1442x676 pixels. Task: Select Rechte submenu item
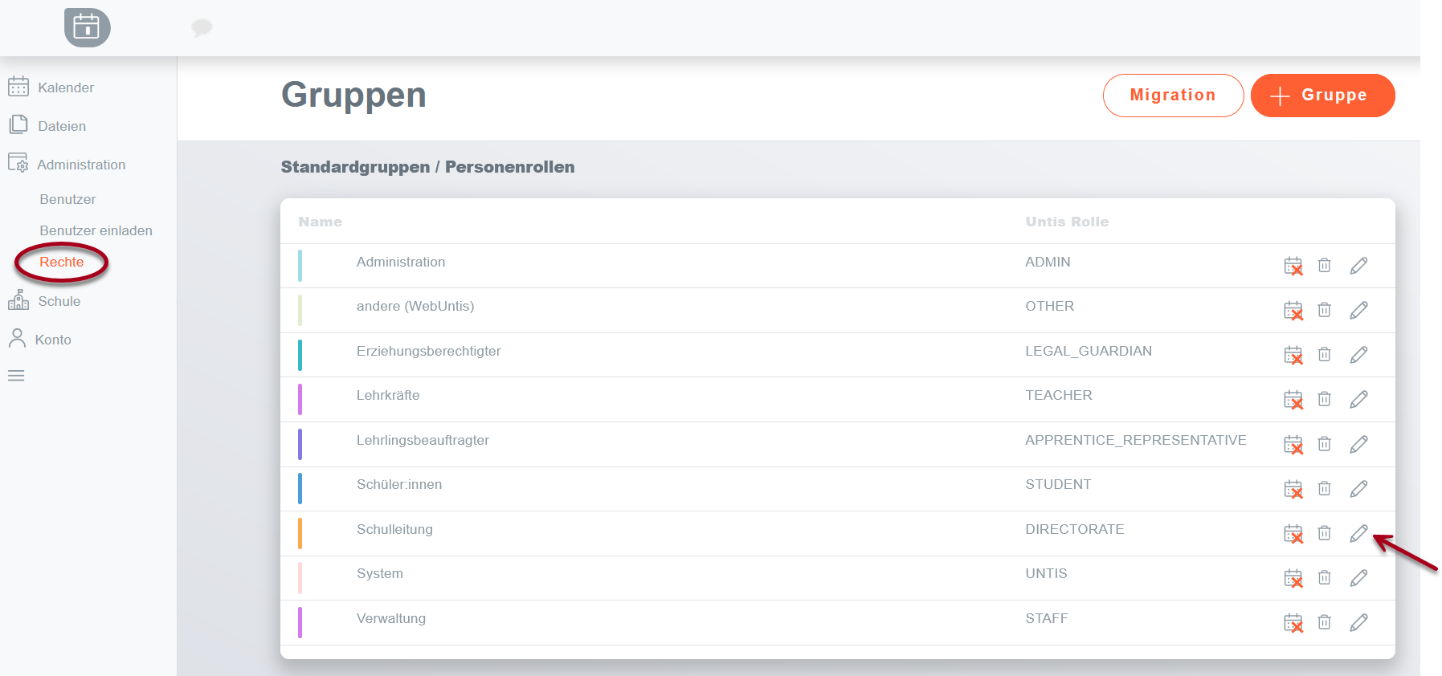pos(61,263)
